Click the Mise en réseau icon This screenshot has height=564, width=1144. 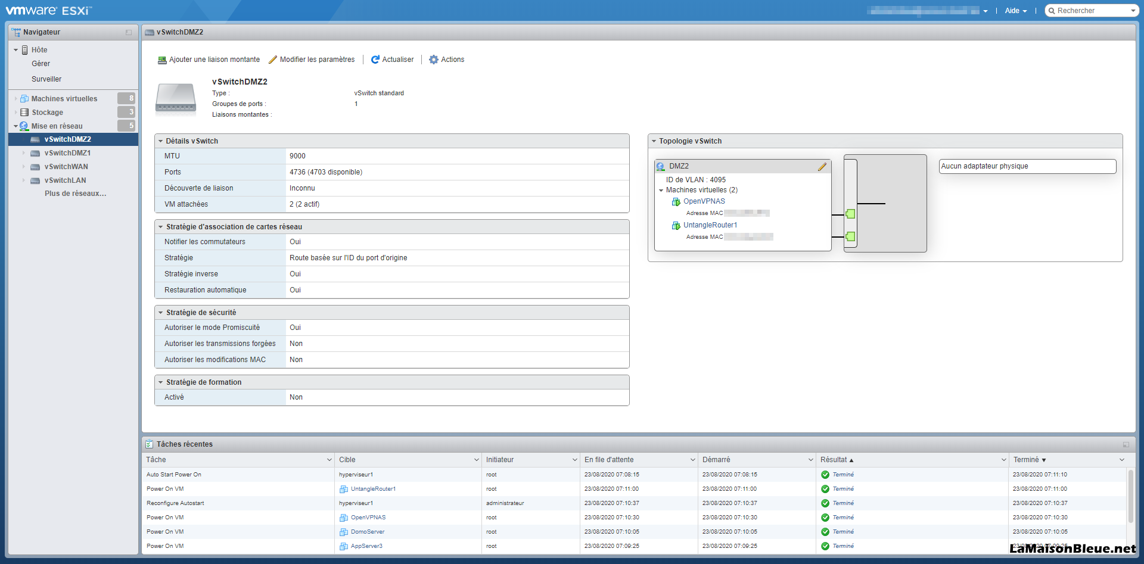pyautogui.click(x=24, y=126)
